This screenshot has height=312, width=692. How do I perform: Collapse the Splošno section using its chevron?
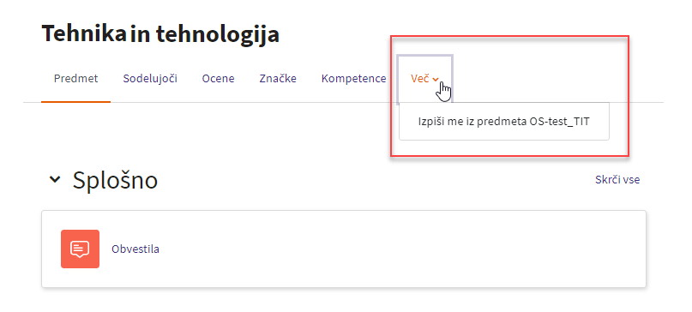55,180
